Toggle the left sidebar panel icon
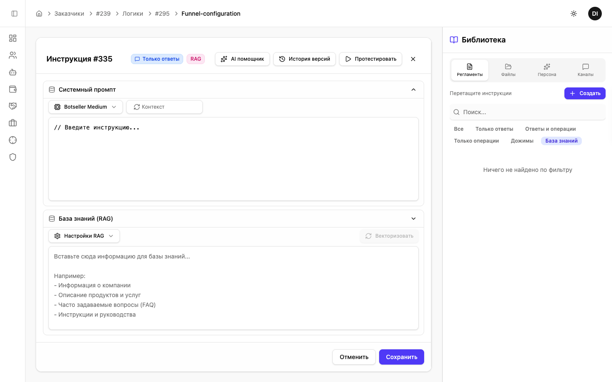 [14, 14]
